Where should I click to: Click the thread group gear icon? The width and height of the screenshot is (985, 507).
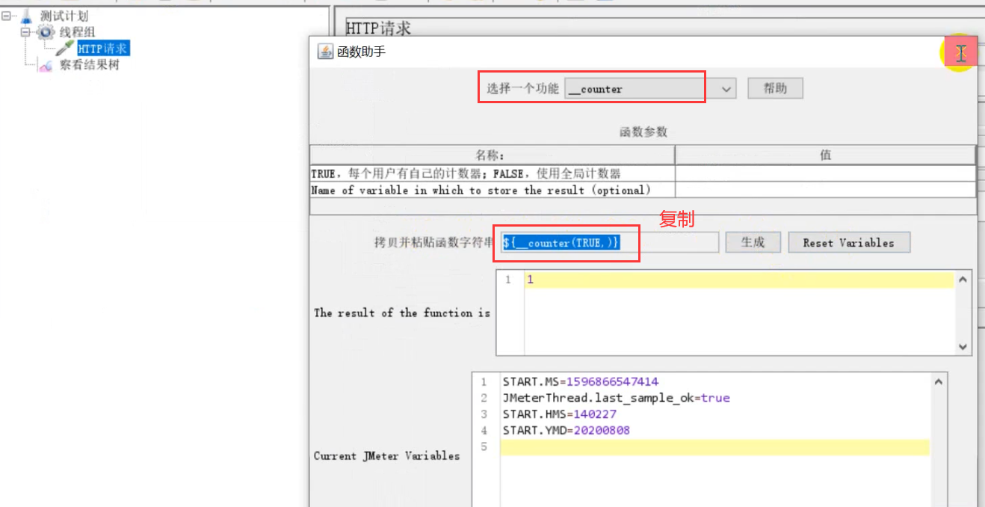point(46,32)
